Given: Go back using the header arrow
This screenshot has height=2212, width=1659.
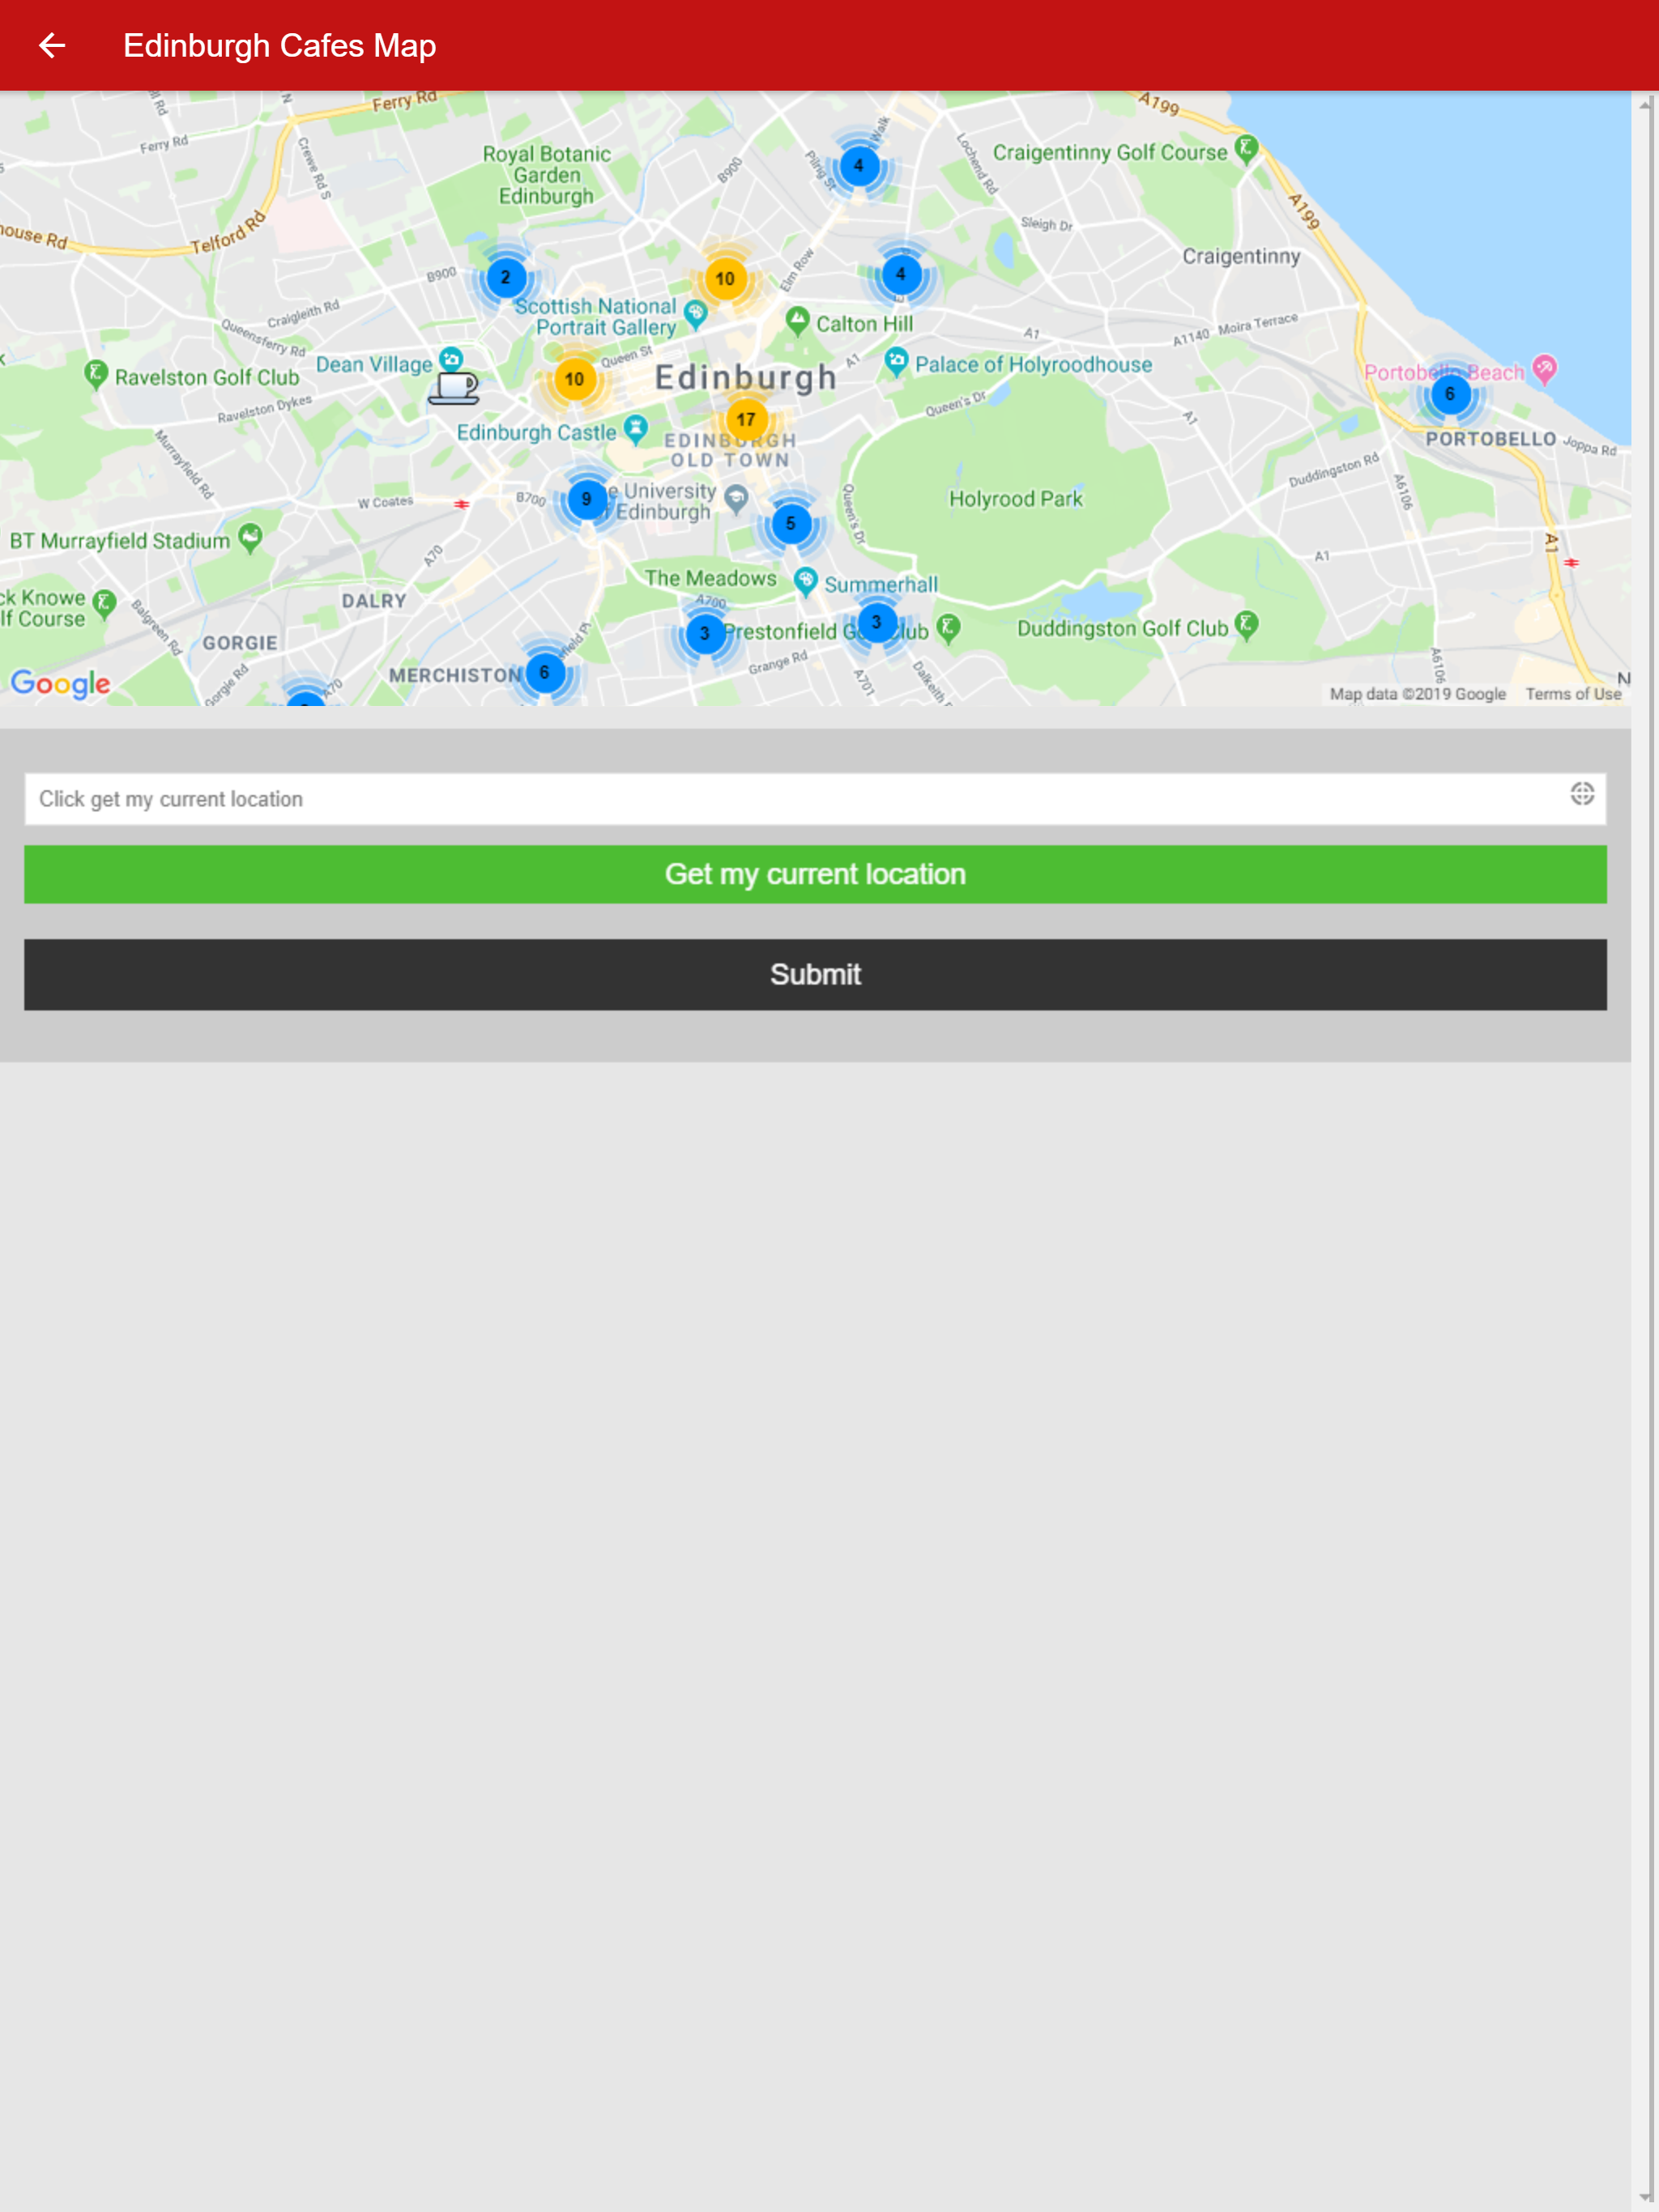Looking at the screenshot, I should (52, 45).
